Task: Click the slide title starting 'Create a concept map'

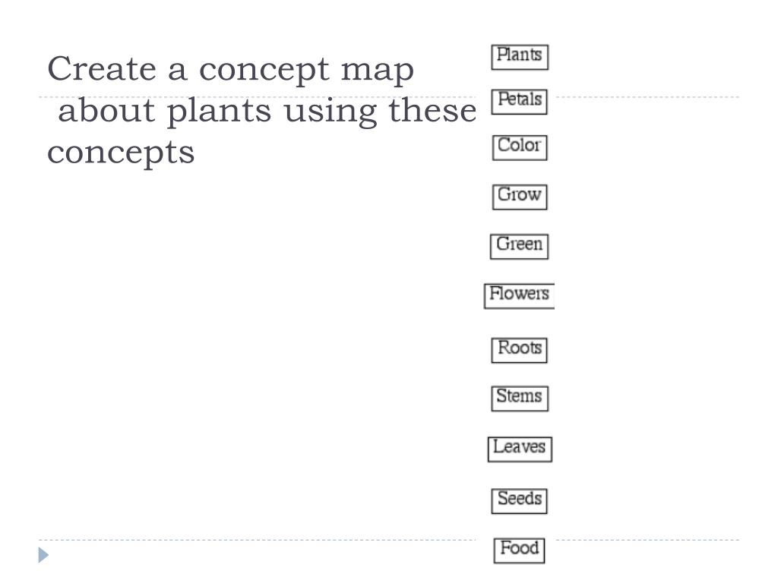Action: pyautogui.click(x=261, y=110)
